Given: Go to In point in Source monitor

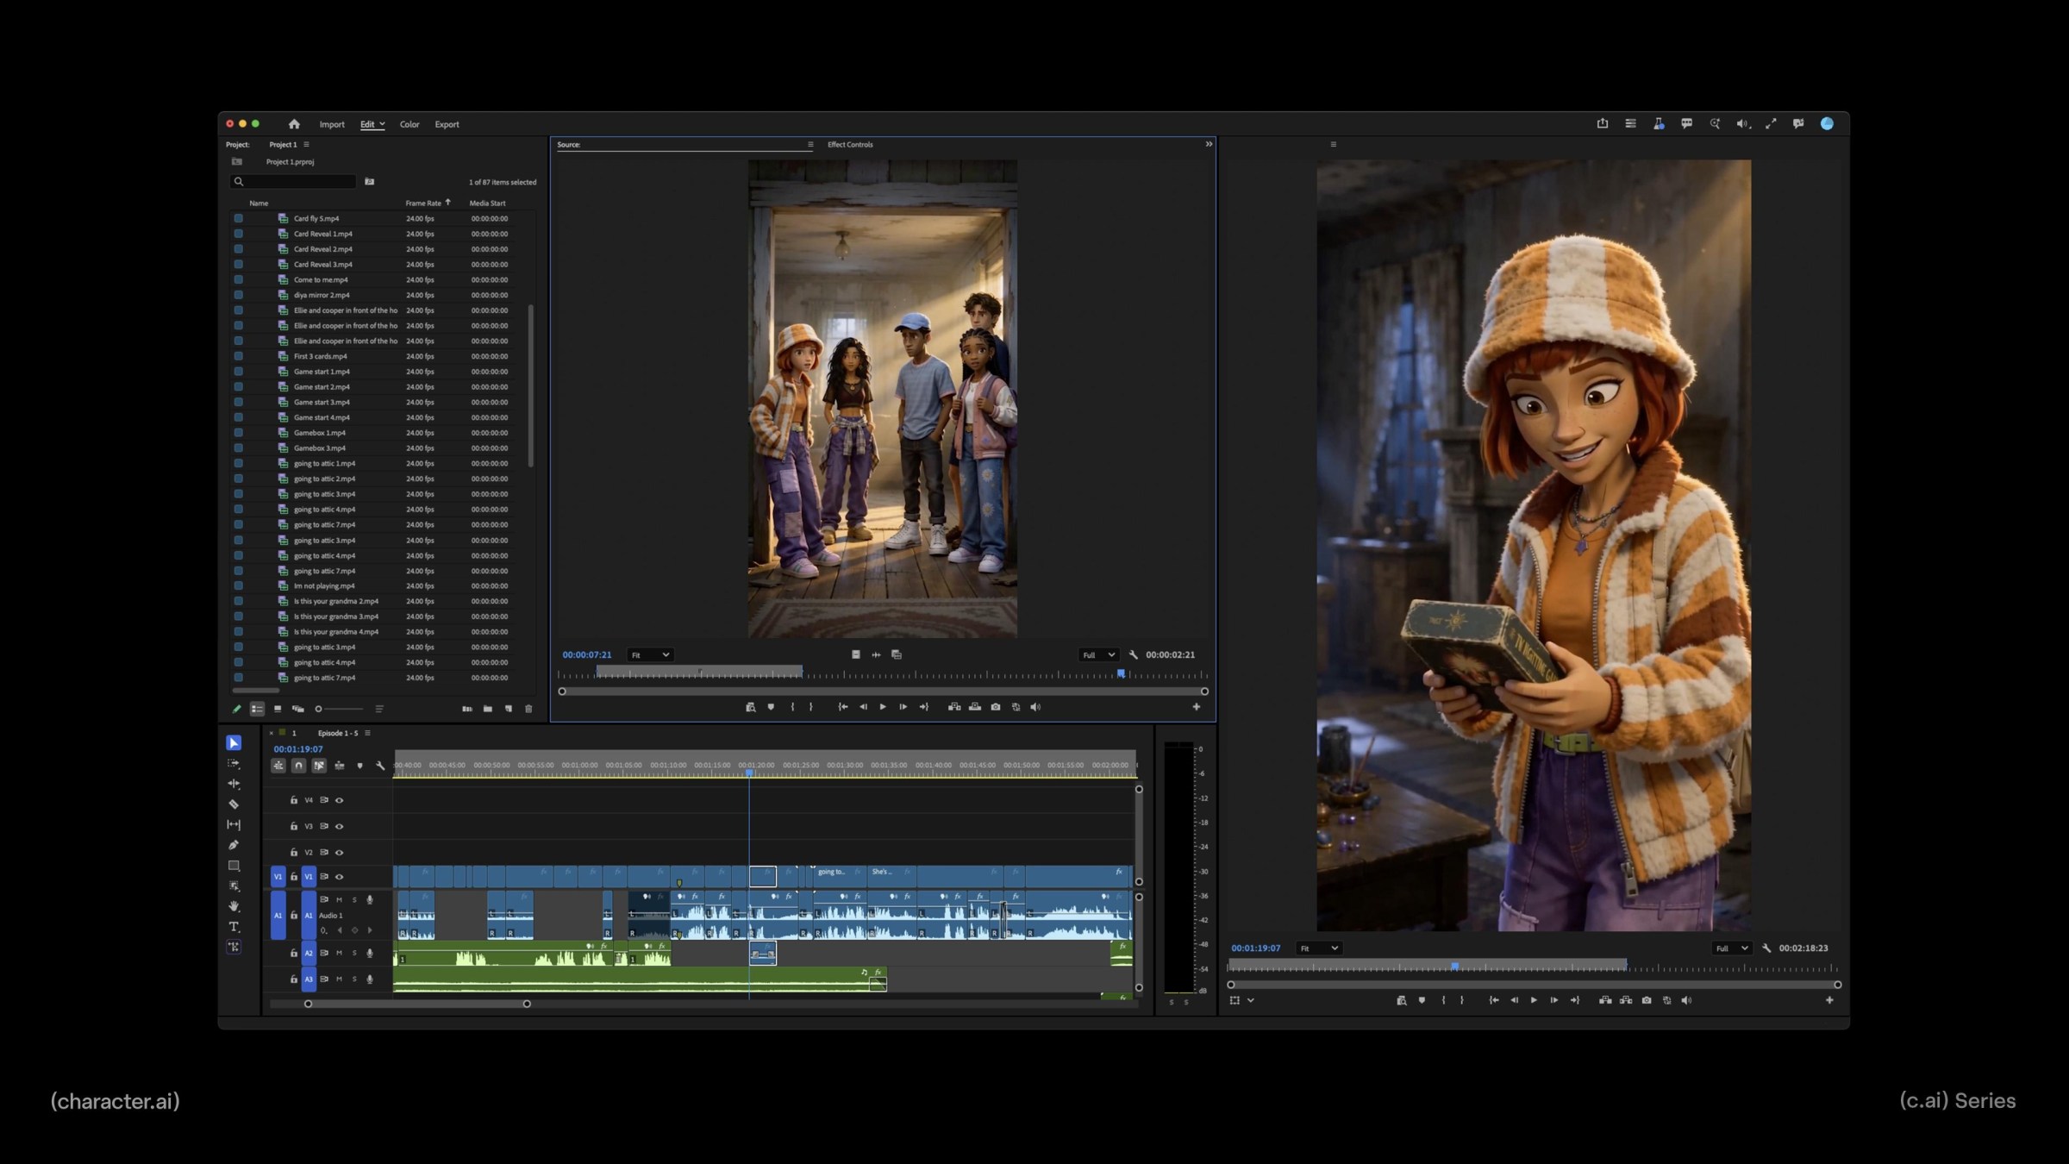Looking at the screenshot, I should (842, 707).
